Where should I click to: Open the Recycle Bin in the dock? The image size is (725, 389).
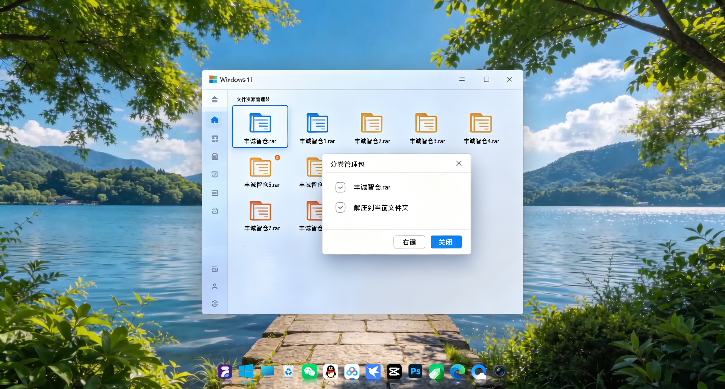(x=288, y=372)
